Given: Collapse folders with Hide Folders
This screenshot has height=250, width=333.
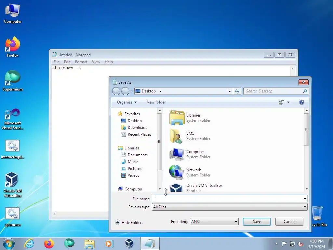Looking at the screenshot, I should click(129, 222).
